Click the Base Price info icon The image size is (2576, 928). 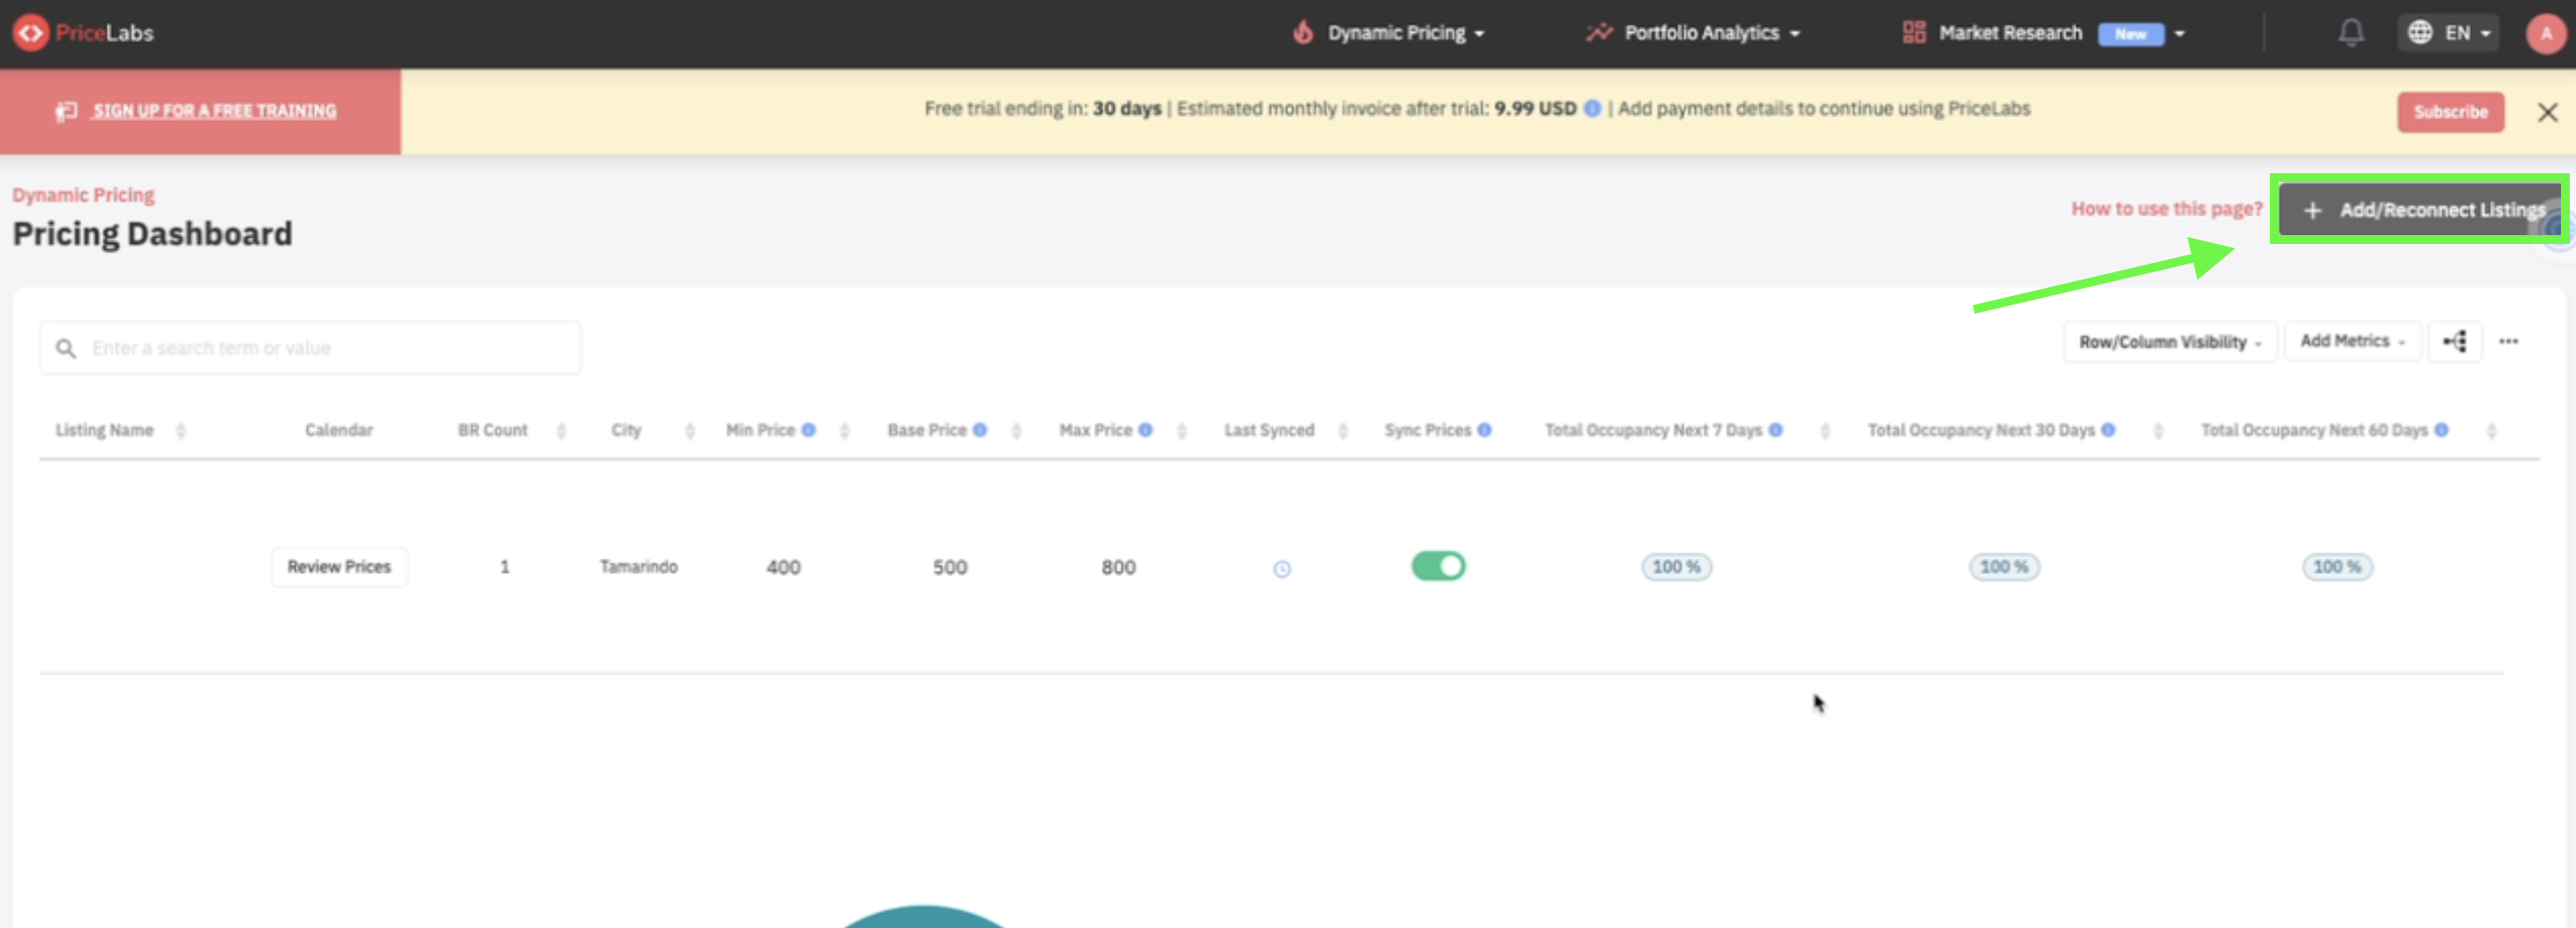(x=980, y=430)
